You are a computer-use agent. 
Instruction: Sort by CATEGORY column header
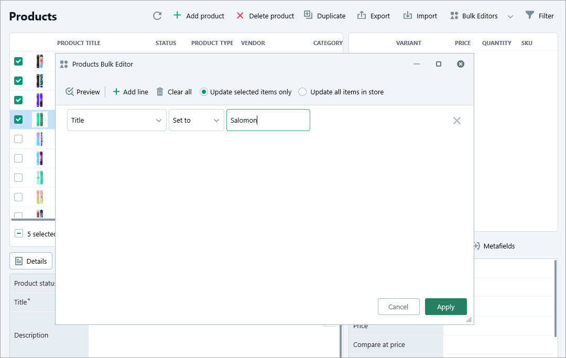pyautogui.click(x=328, y=43)
